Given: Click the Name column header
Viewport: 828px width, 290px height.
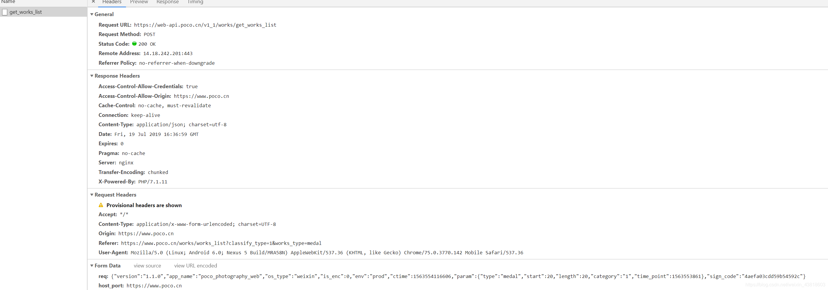Looking at the screenshot, I should (8, 2).
